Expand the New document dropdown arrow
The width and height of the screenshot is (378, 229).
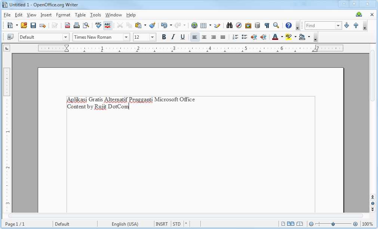pos(17,25)
